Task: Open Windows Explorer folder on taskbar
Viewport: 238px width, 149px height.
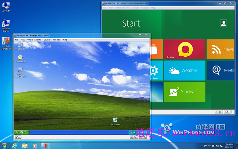Action: click(x=25, y=146)
